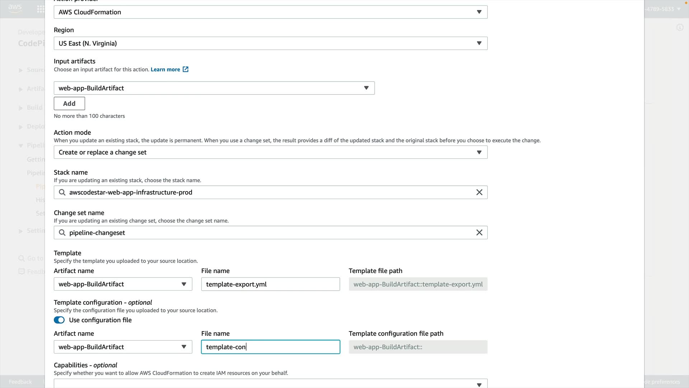Screen dimensions: 689x388
Task: Clear the Change set name X icon
Action: (479, 232)
